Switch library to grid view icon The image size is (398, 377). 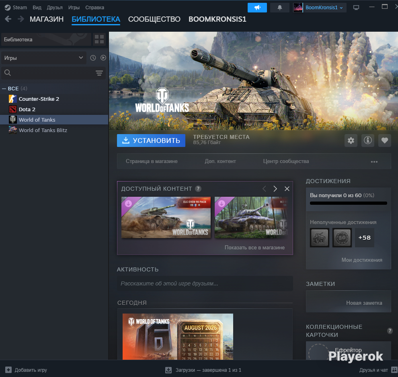(99, 39)
